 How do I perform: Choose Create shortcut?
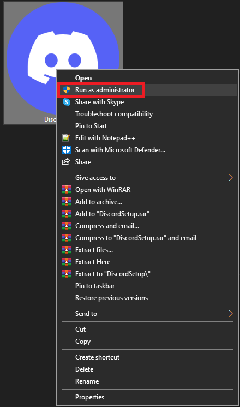point(147,357)
